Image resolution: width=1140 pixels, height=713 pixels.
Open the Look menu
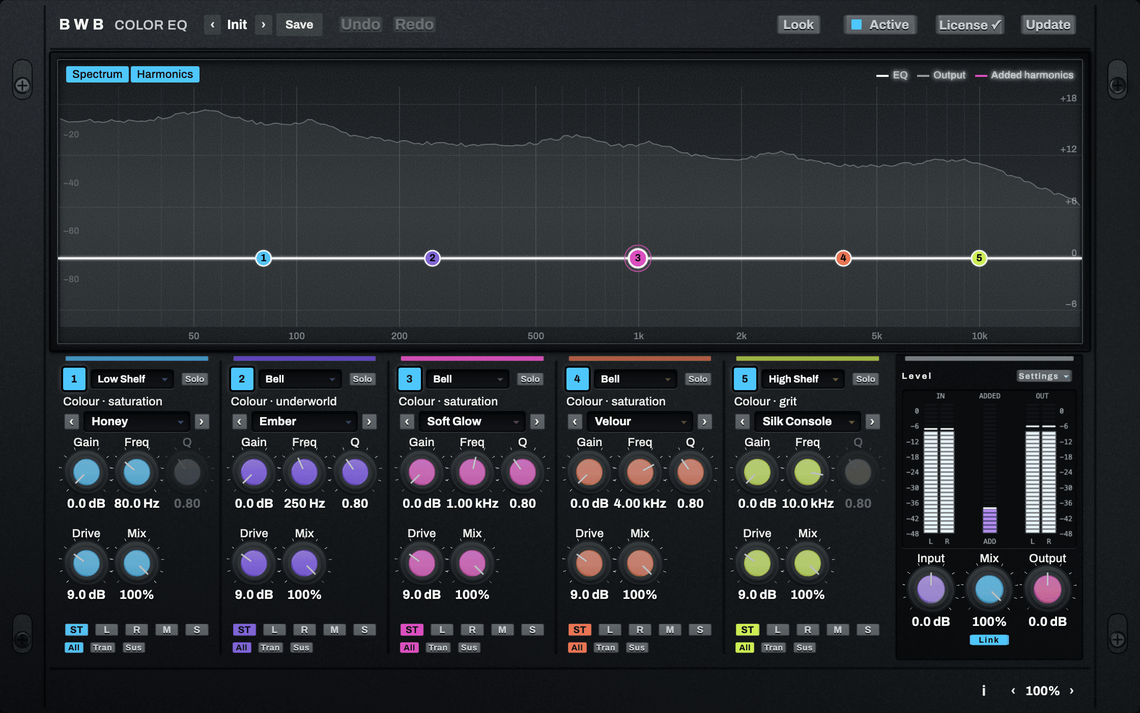tap(799, 24)
